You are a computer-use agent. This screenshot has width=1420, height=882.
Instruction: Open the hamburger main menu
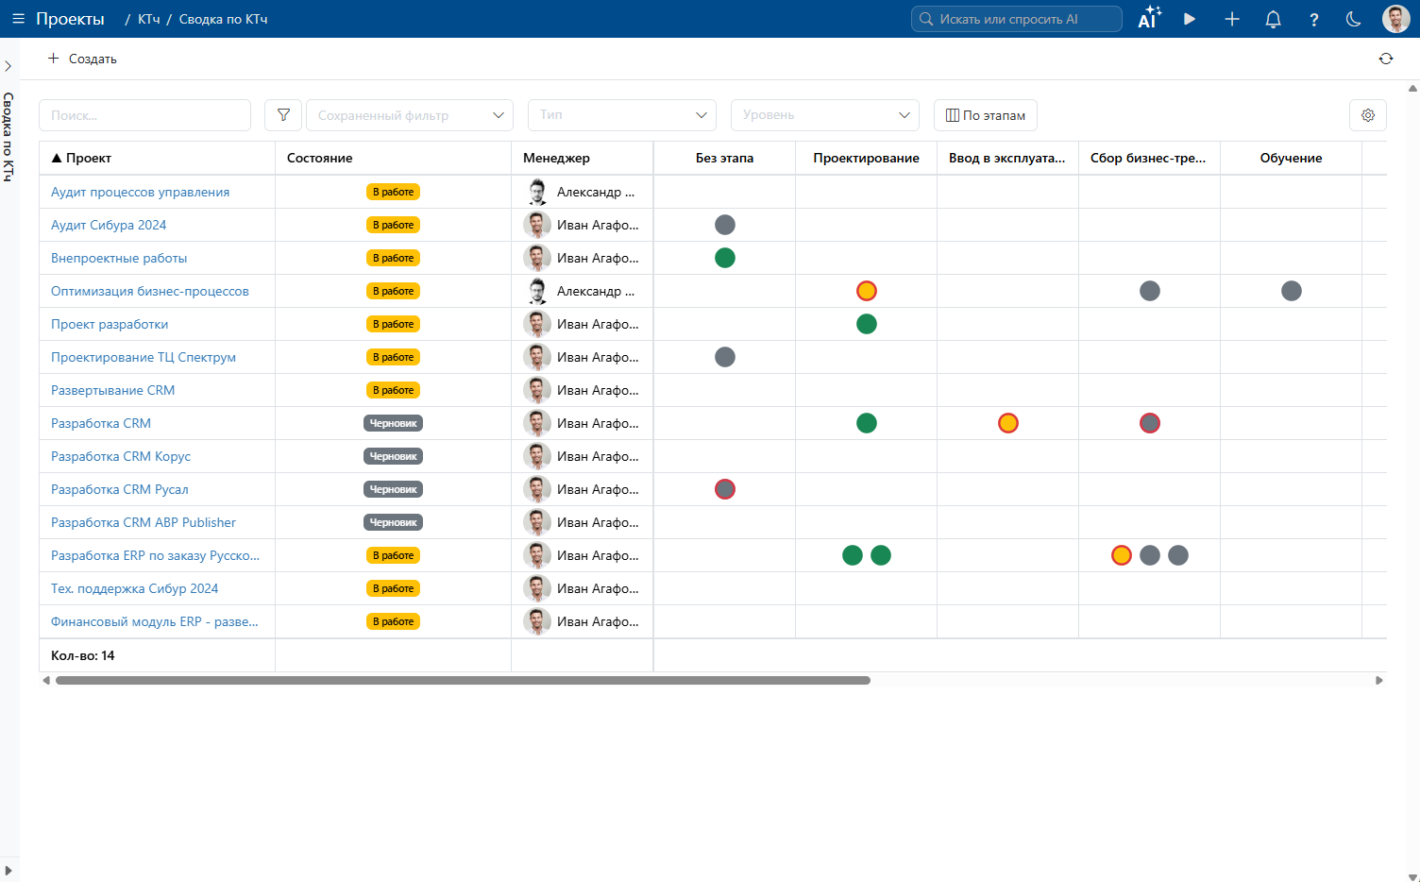[18, 19]
